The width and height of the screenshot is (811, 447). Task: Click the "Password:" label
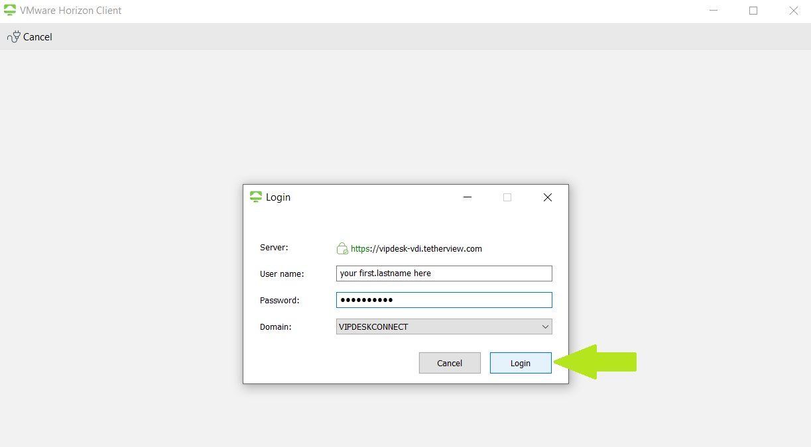280,301
